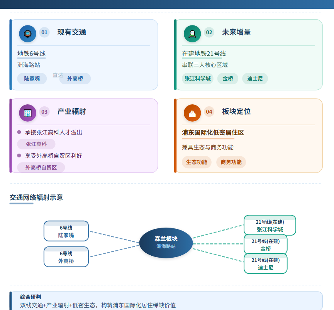Select the 外高桥自贸区 tag
334x310 pixels.
[41, 168]
